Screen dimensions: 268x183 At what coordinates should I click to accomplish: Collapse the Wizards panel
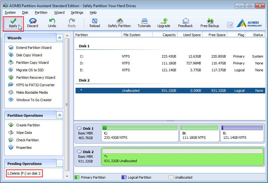59,38
